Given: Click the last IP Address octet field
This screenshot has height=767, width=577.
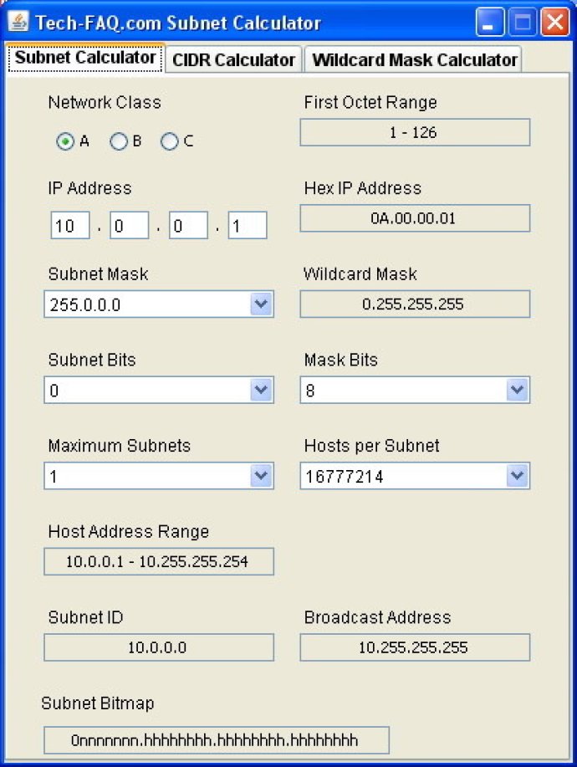Looking at the screenshot, I should pyautogui.click(x=248, y=225).
